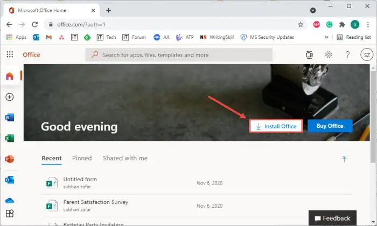This screenshot has width=377, height=226.
Task: Go back in browser
Action: 9,24
